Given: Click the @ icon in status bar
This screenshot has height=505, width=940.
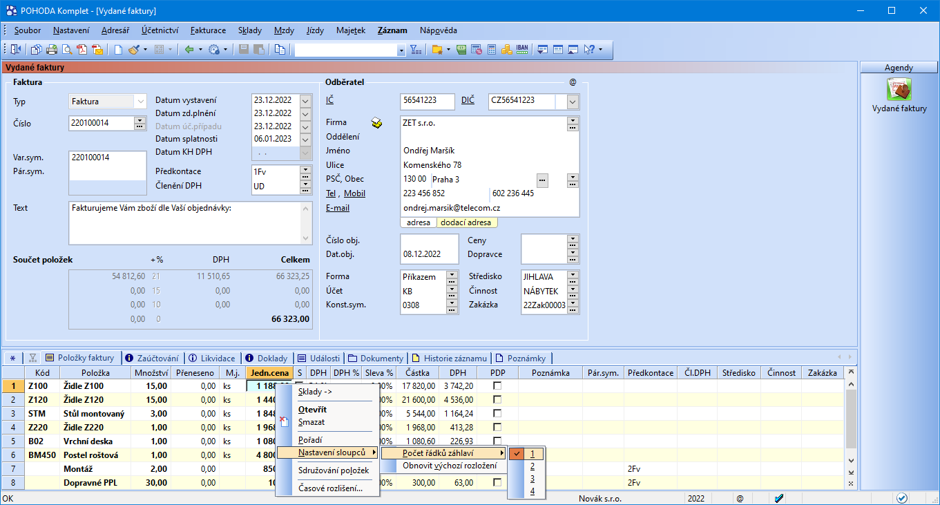Looking at the screenshot, I should pos(740,498).
